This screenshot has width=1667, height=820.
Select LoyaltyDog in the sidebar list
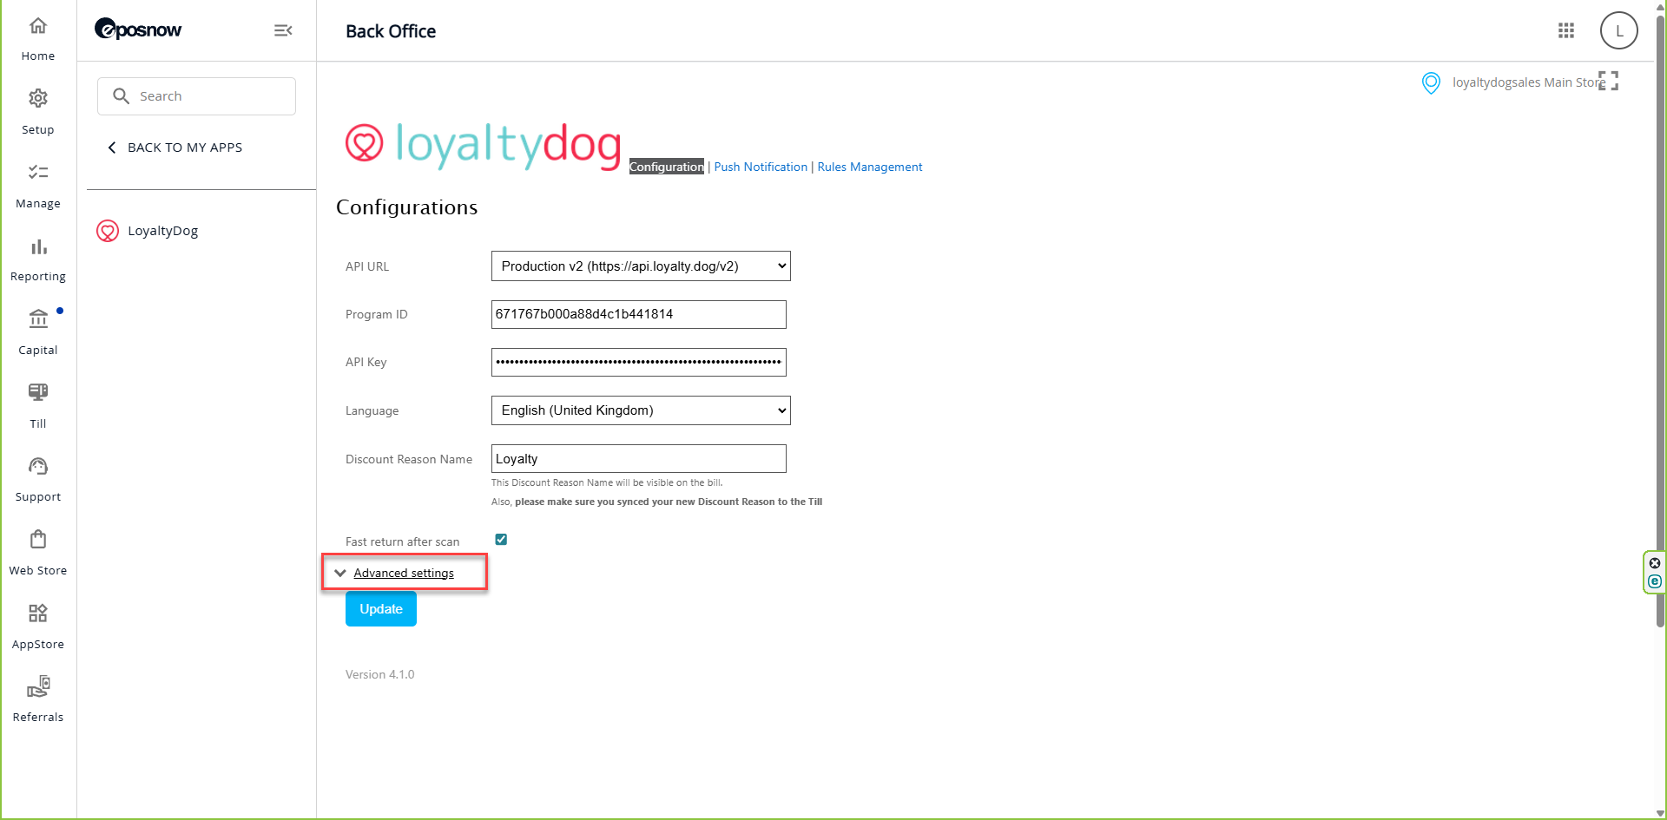point(163,231)
